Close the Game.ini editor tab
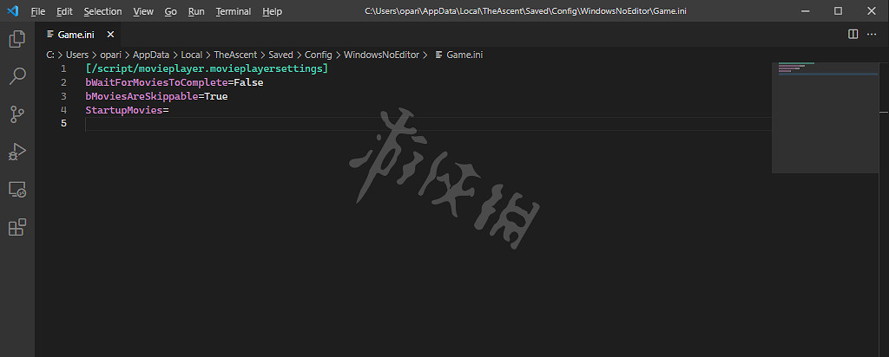The width and height of the screenshot is (889, 357). (x=110, y=34)
